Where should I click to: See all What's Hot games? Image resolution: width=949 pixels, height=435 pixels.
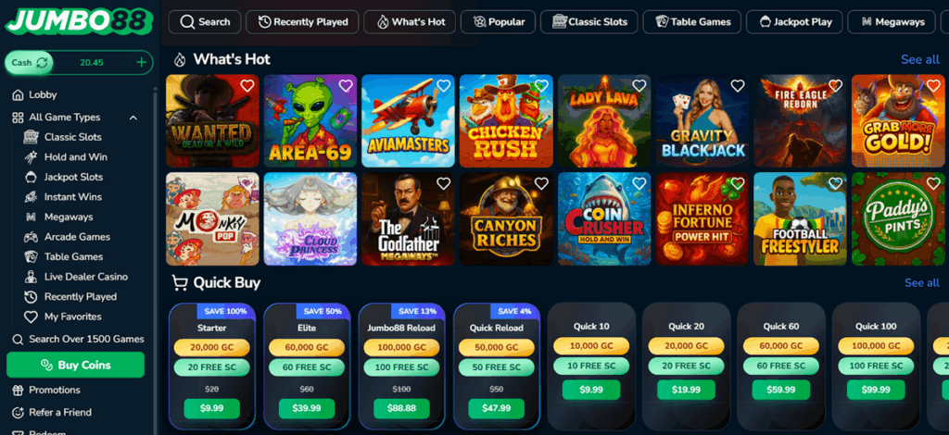920,59
